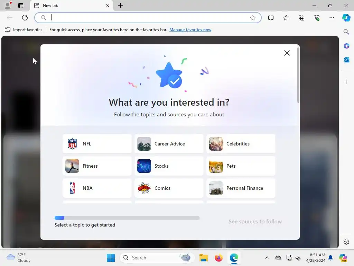The image size is (354, 266).
Task: Select the Celebrities topic
Action: click(x=241, y=144)
